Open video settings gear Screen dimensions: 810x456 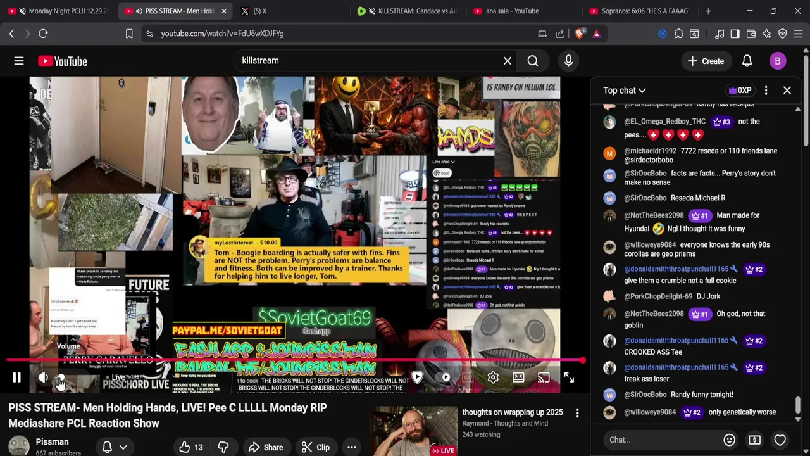pos(493,377)
